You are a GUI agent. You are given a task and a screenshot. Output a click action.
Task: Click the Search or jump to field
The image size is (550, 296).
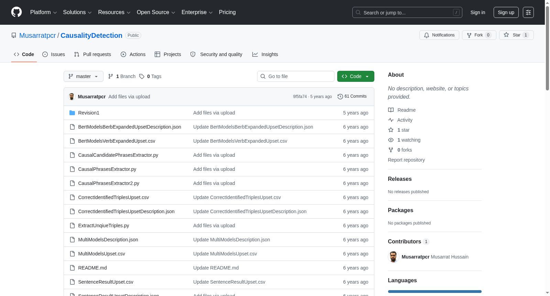pos(407,12)
